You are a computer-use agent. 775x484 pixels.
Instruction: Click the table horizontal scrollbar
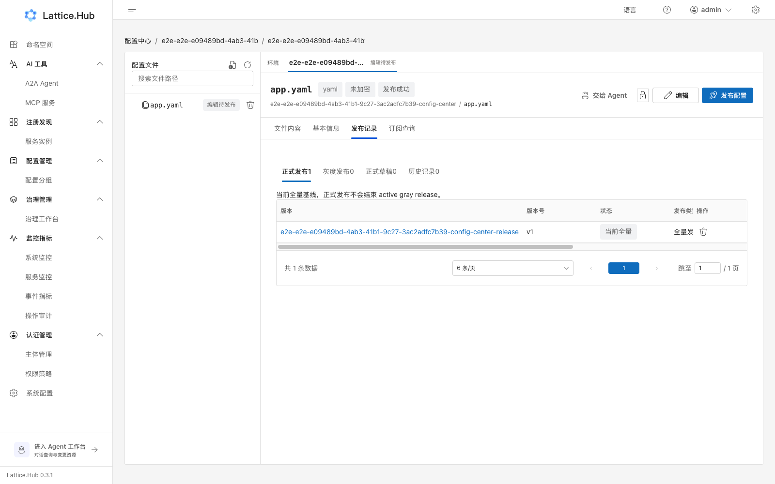(x=425, y=247)
